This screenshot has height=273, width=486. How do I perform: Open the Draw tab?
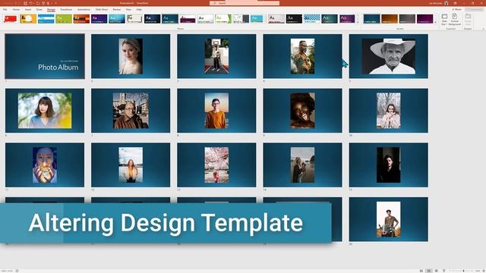(39, 10)
